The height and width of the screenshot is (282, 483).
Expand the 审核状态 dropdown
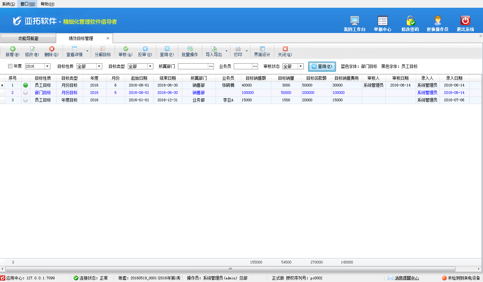tap(301, 67)
